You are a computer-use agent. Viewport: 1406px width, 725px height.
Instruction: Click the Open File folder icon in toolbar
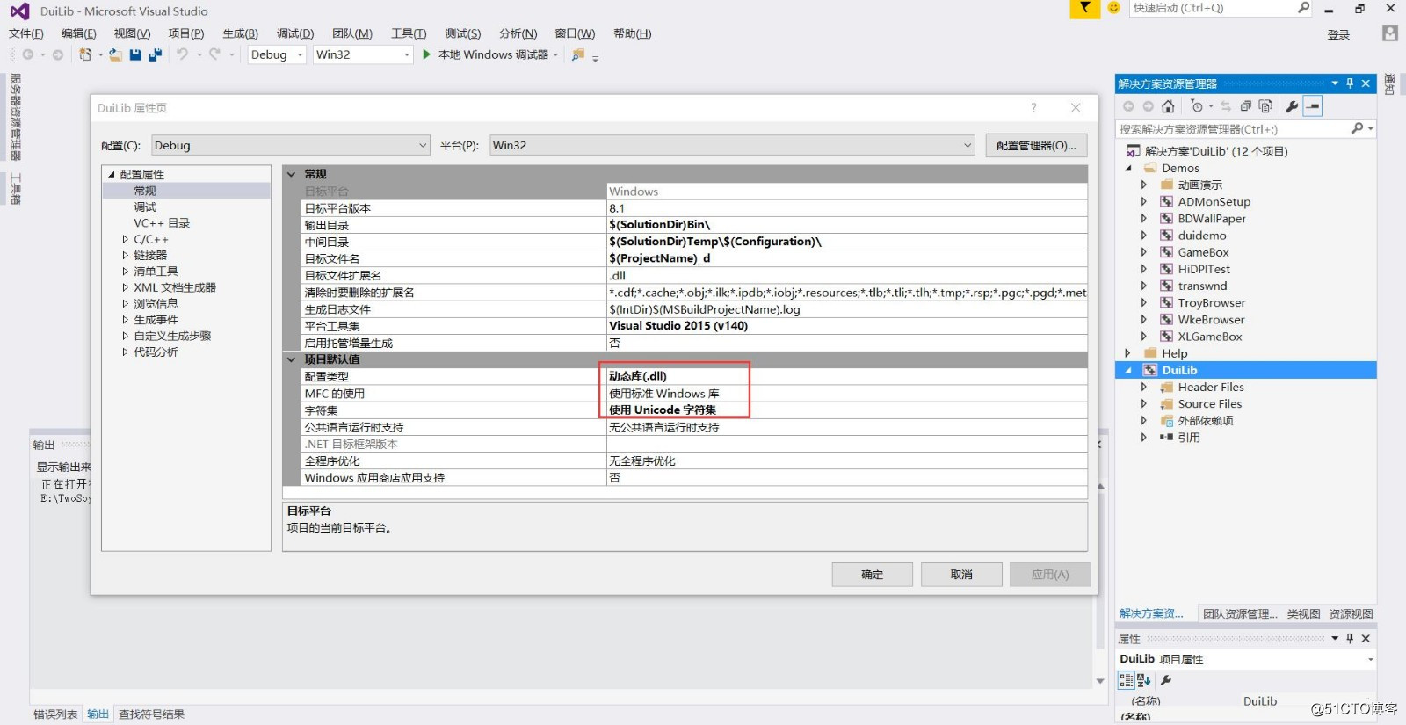(115, 54)
